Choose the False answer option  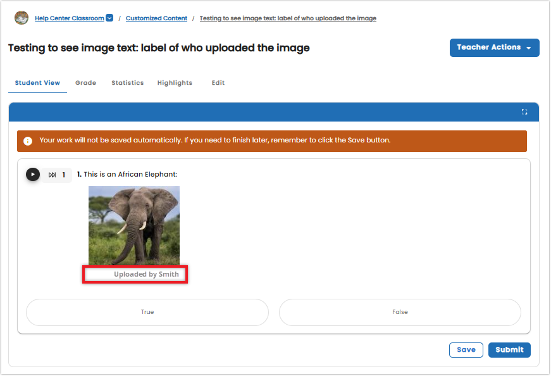(400, 312)
